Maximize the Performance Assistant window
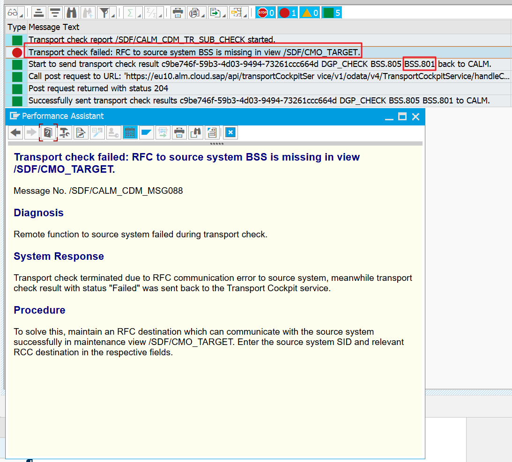 click(402, 117)
